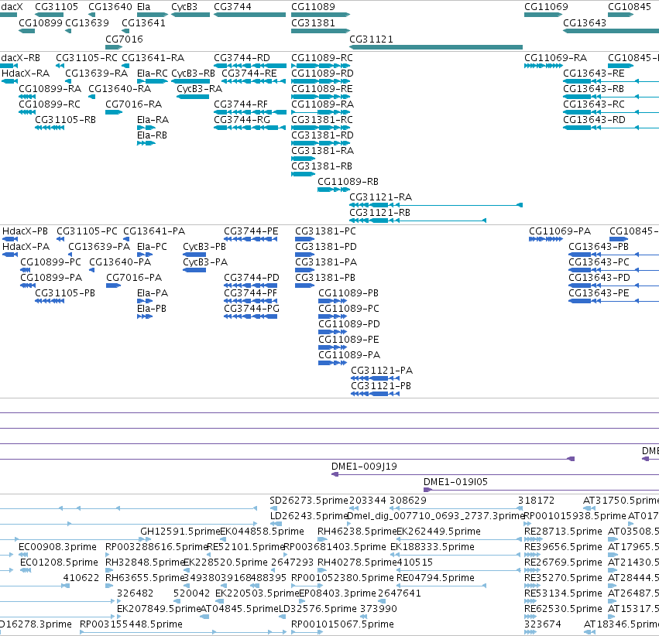Click the CG10899 gene label

pyautogui.click(x=40, y=22)
